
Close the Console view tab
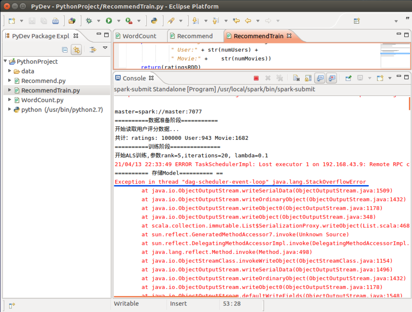pyautogui.click(x=151, y=78)
